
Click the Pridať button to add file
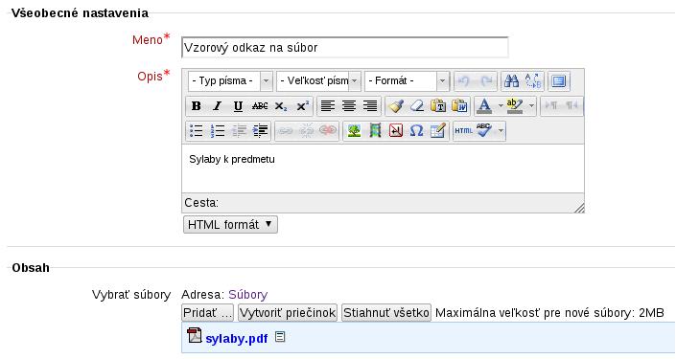pos(207,312)
